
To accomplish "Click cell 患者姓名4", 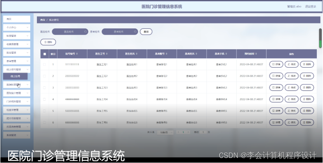I will tap(191, 99).
